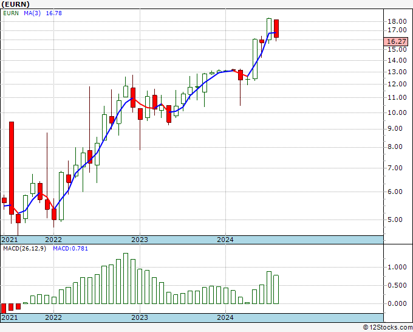This screenshot has height=332, width=413.
Task: Click 2024 on the MACD timeline
Action: click(x=225, y=317)
